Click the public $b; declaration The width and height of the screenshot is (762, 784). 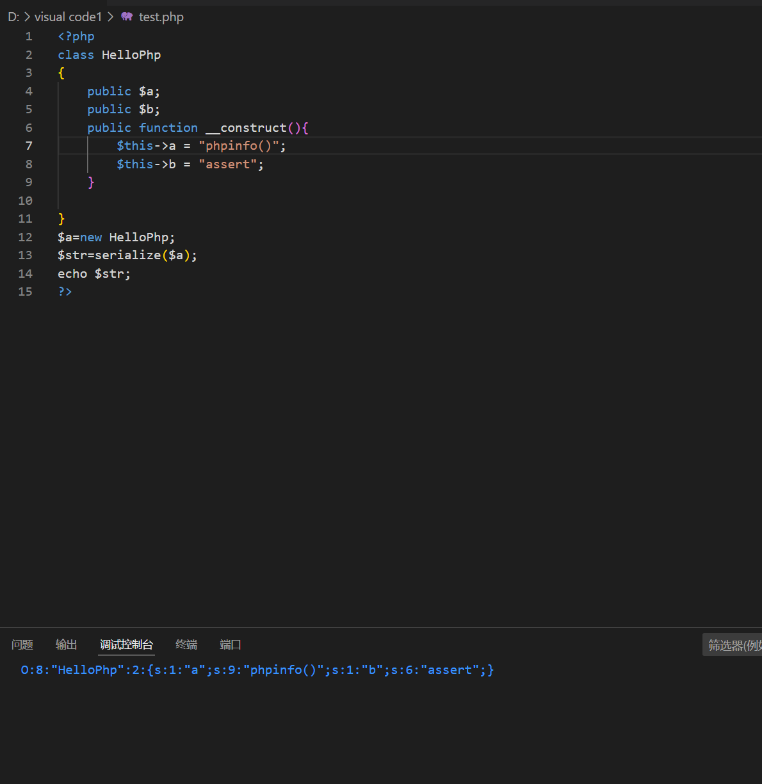click(x=124, y=109)
